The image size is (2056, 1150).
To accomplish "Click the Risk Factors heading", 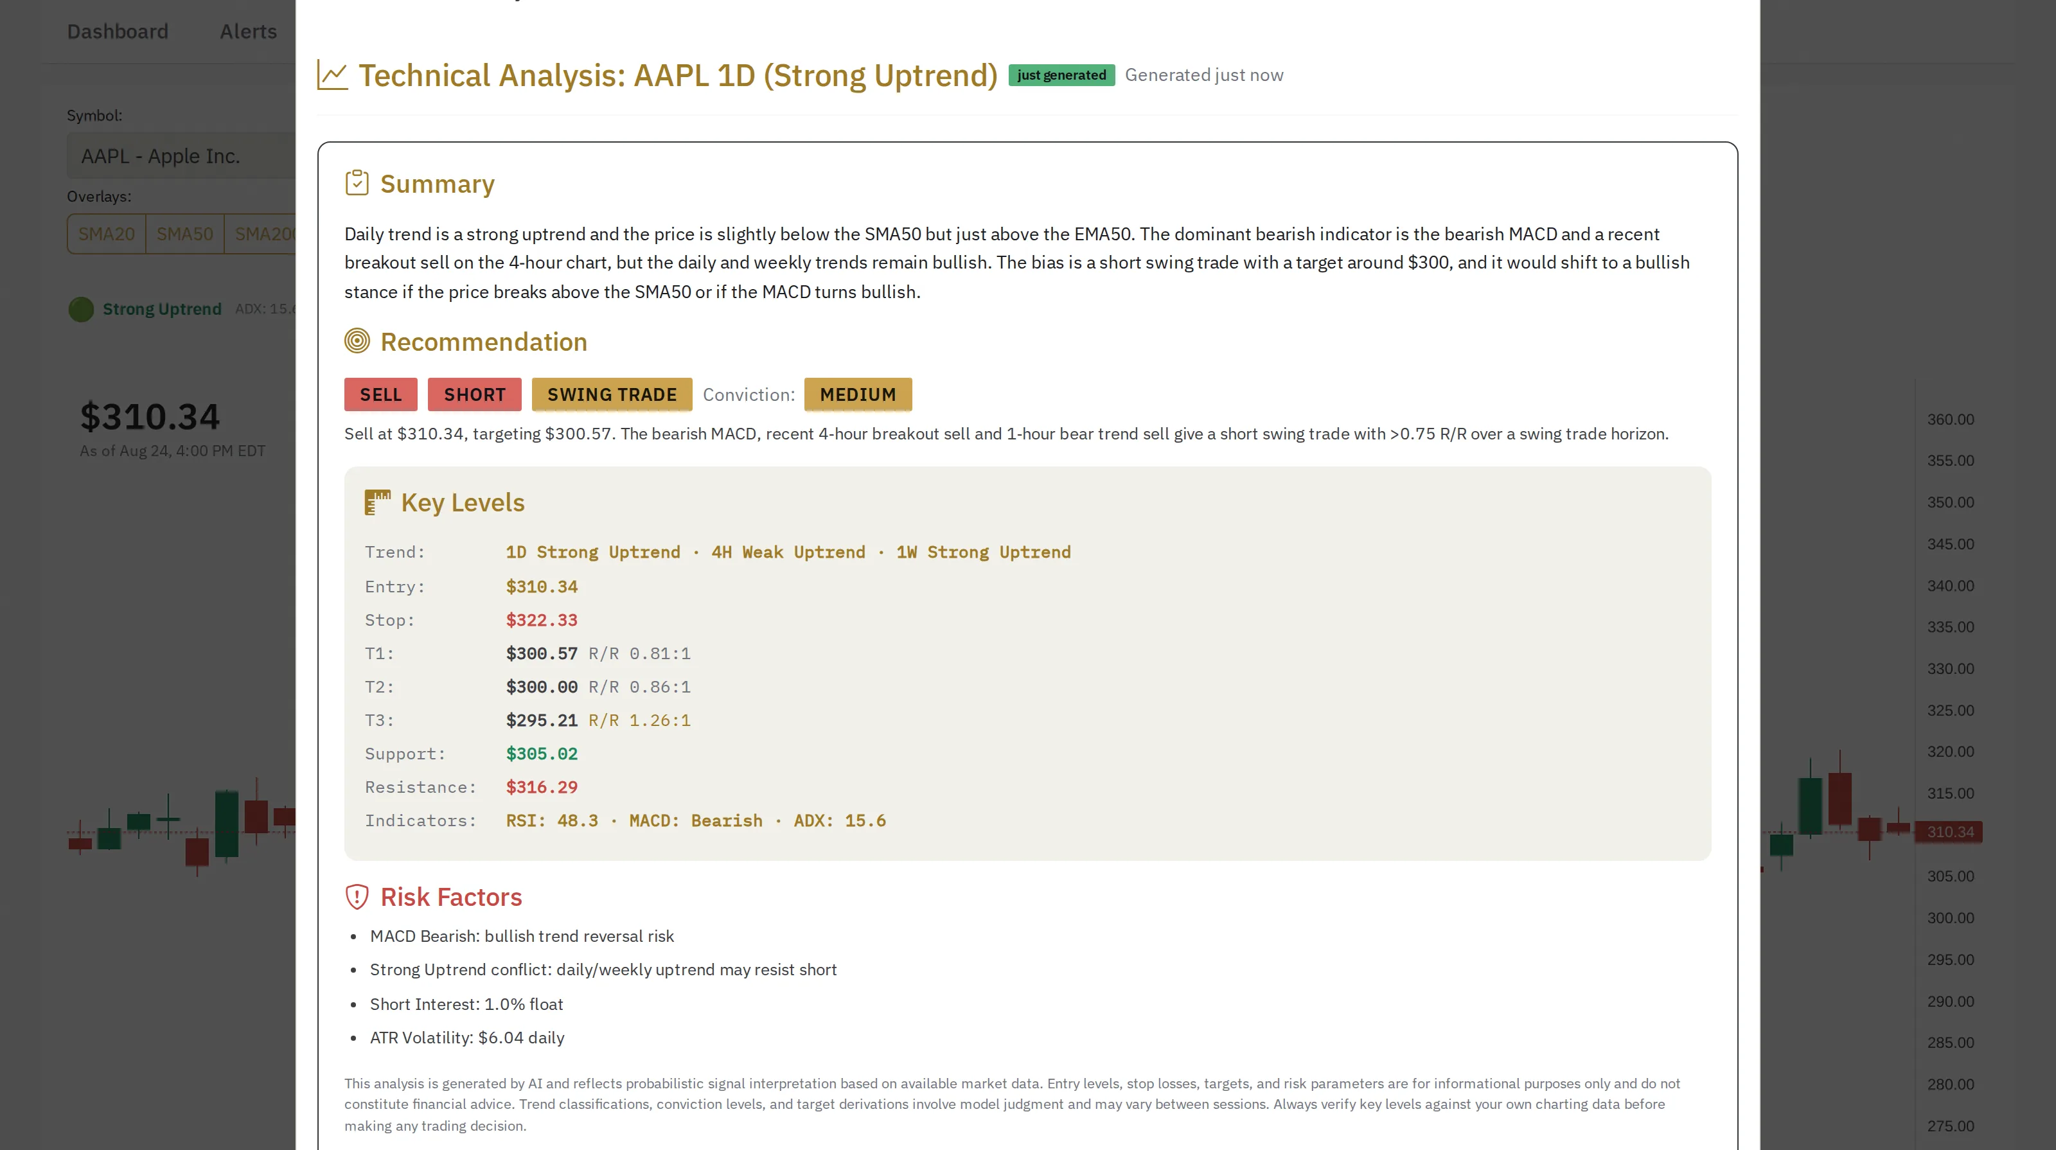I will 451,897.
